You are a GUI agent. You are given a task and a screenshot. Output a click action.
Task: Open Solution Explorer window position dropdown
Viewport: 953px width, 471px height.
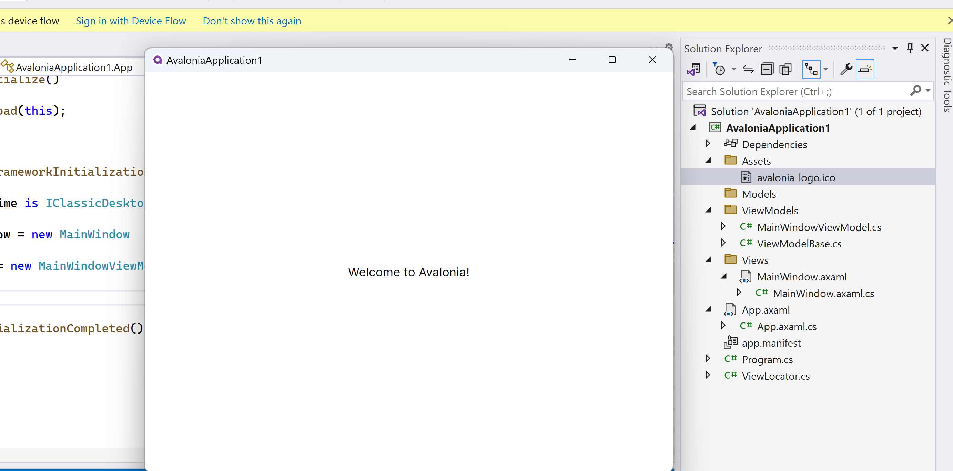coord(895,49)
